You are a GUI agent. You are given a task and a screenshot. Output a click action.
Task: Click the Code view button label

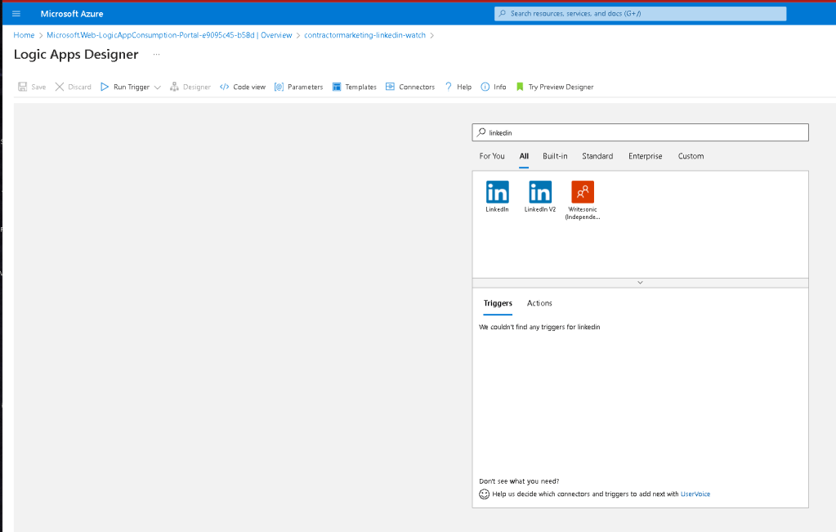(249, 87)
